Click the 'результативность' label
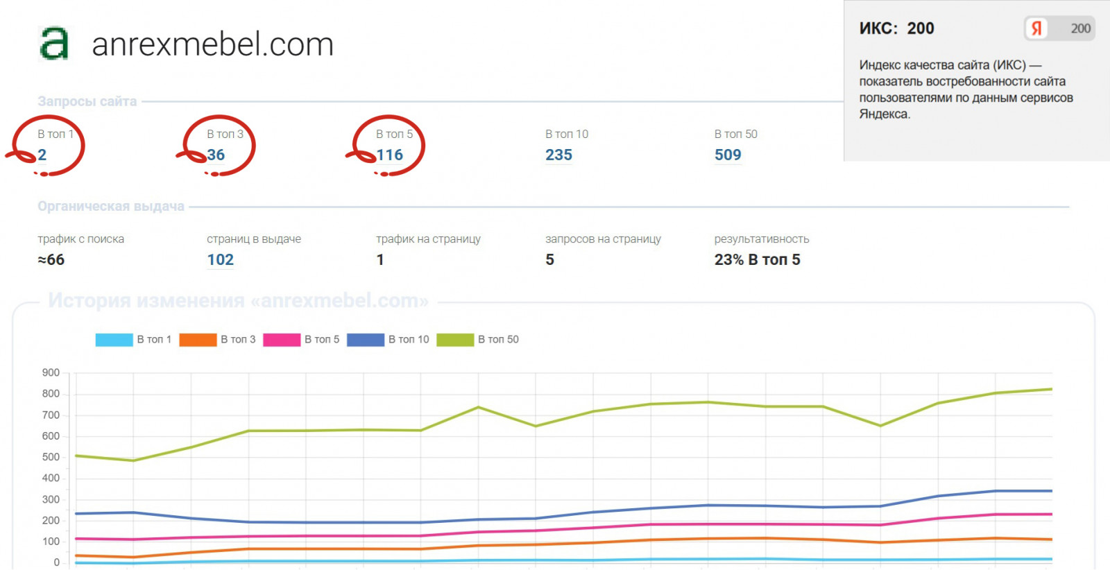The width and height of the screenshot is (1110, 570). pyautogui.click(x=762, y=239)
